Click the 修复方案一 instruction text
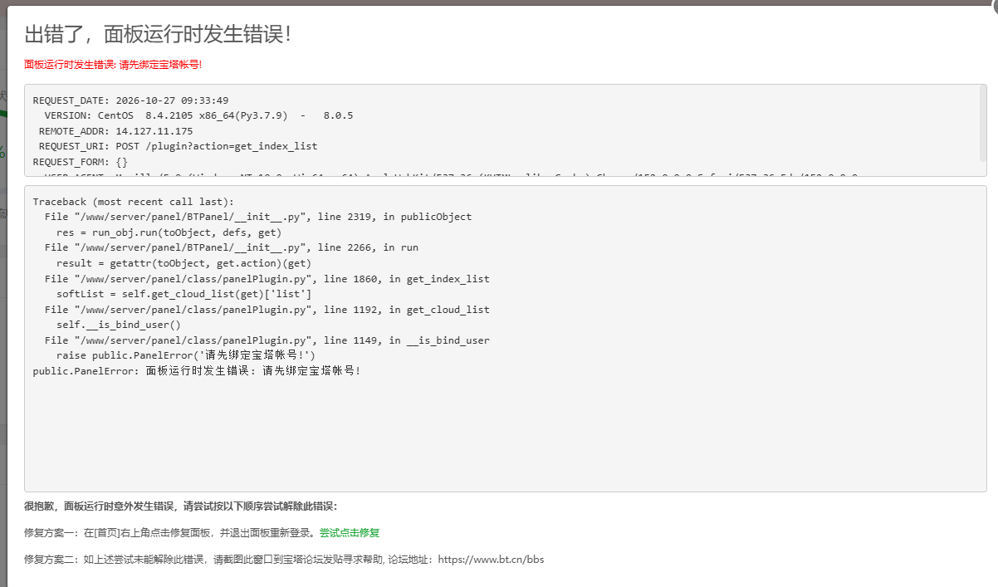This screenshot has height=587, width=998. 170,533
